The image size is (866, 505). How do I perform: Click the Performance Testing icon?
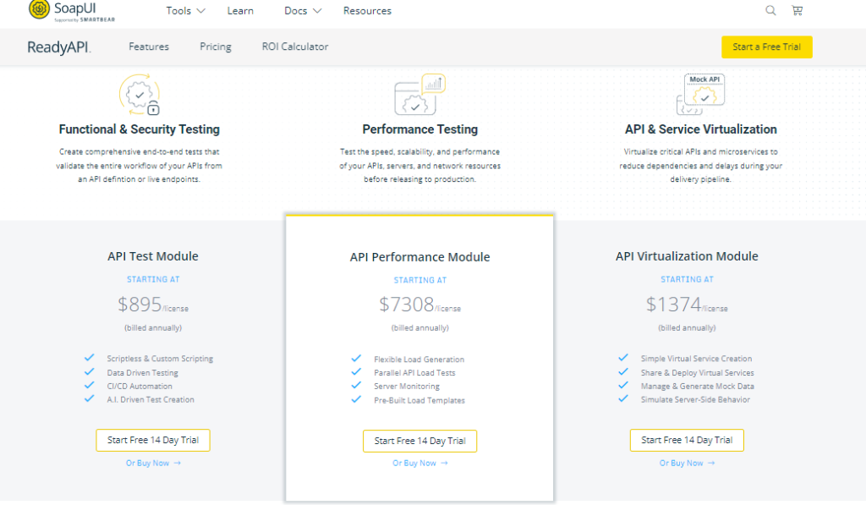point(419,95)
